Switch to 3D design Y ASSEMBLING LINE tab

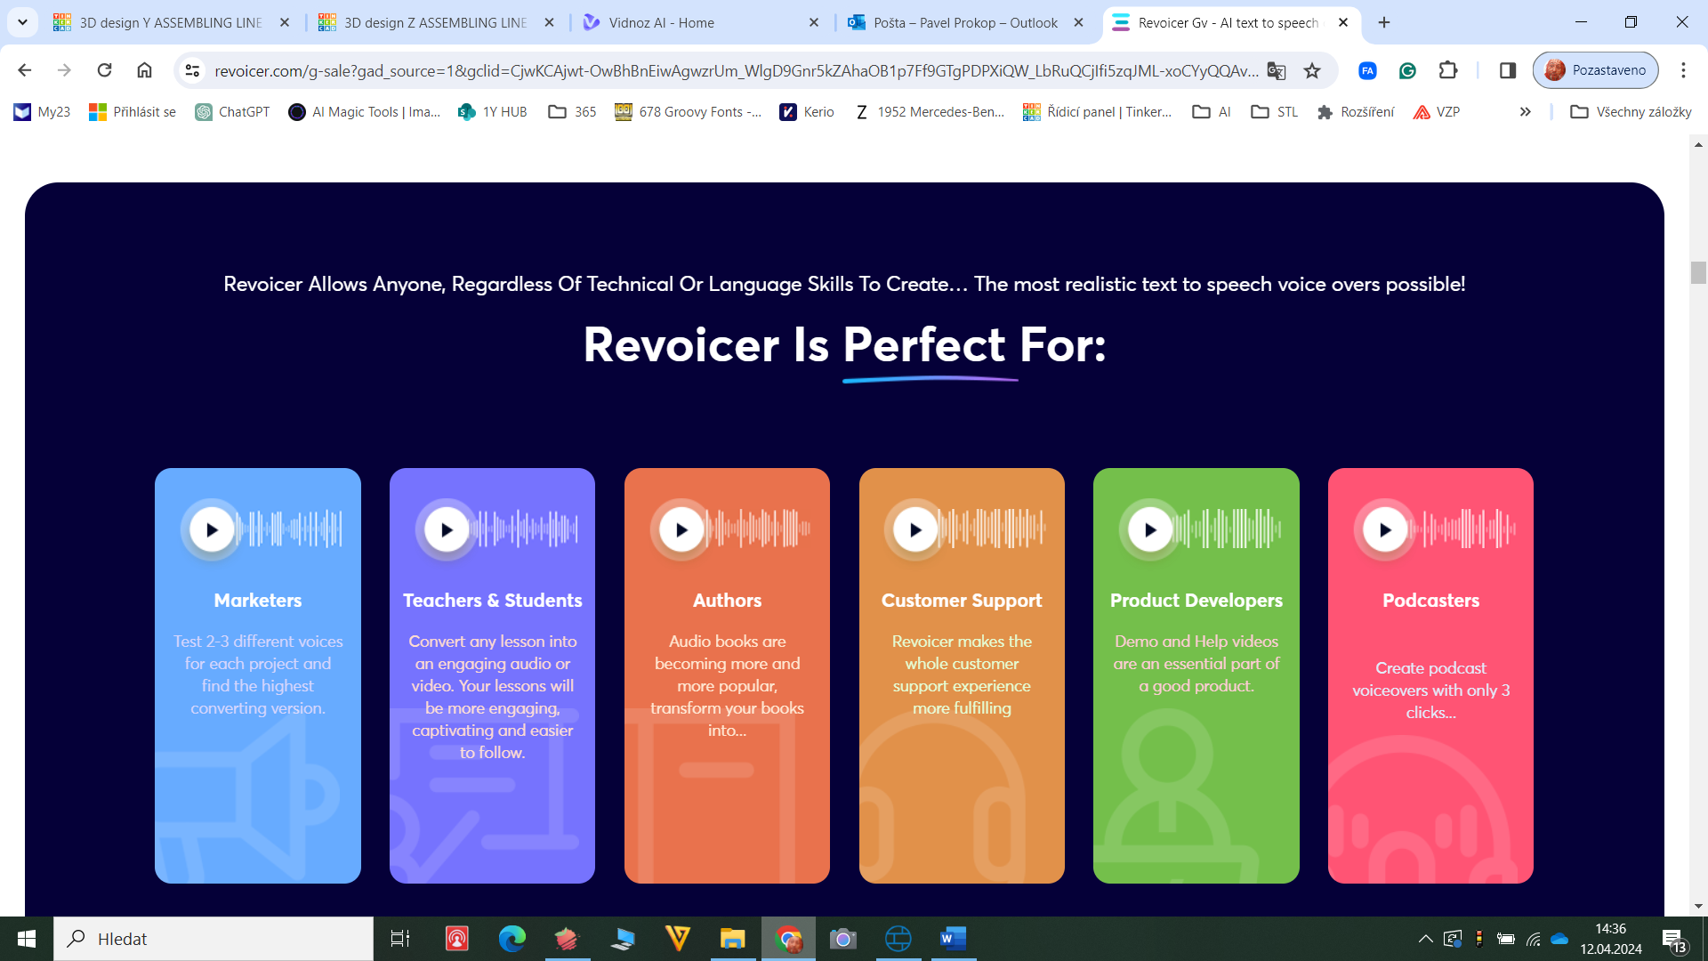pyautogui.click(x=171, y=22)
